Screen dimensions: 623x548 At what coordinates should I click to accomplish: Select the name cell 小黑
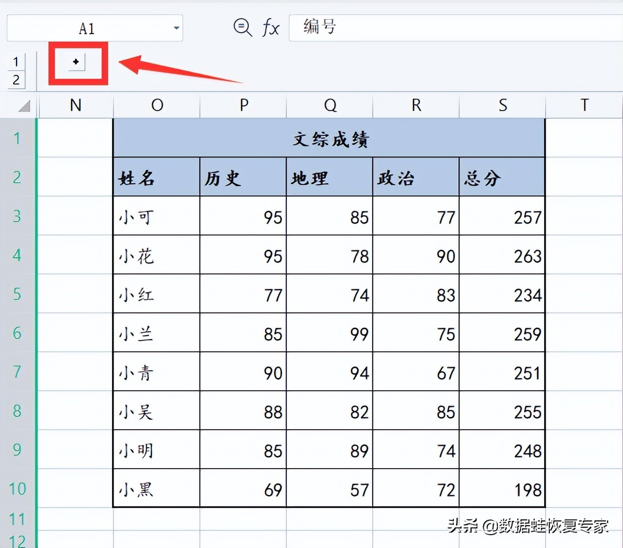click(x=157, y=489)
